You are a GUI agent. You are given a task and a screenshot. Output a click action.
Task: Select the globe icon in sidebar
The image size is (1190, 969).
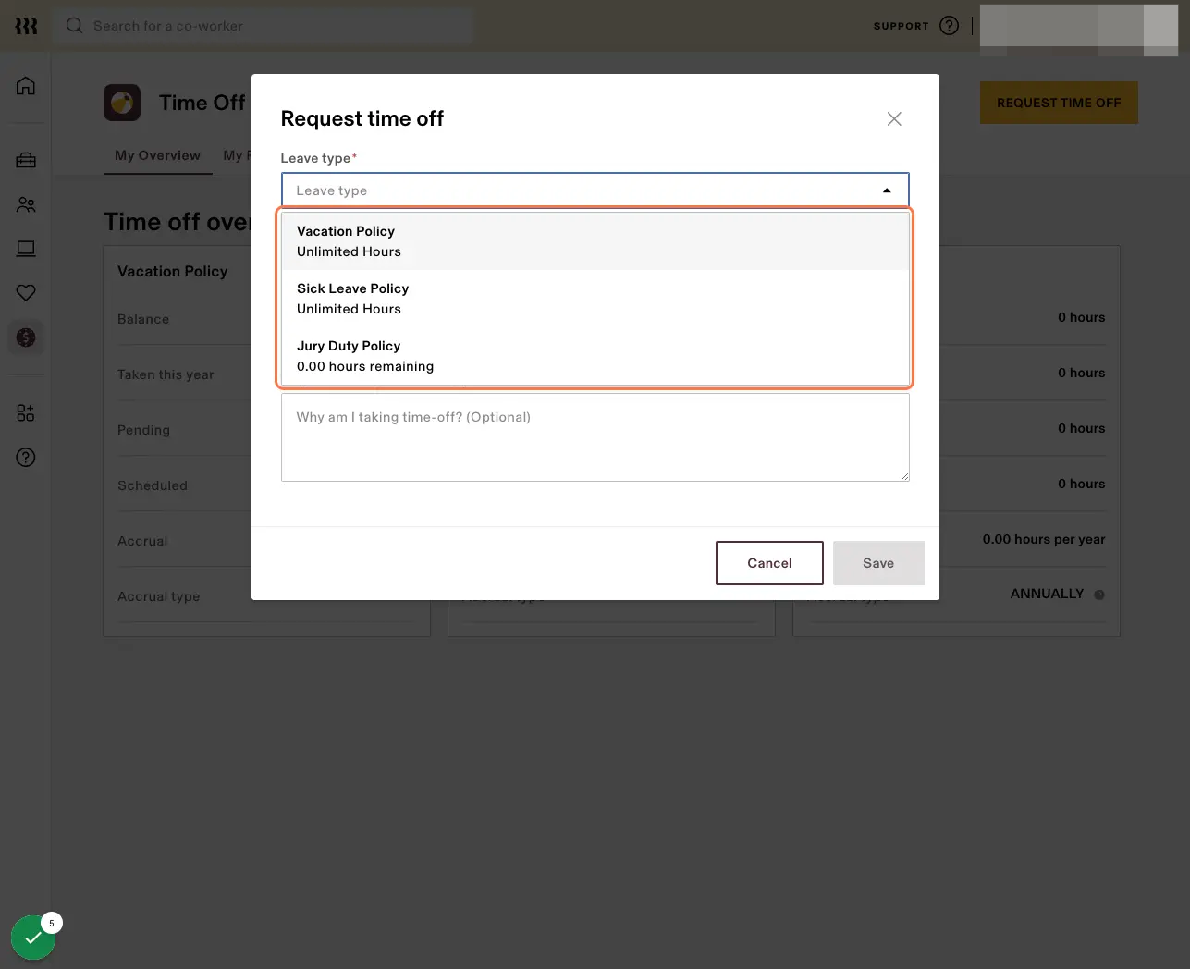[x=26, y=337]
